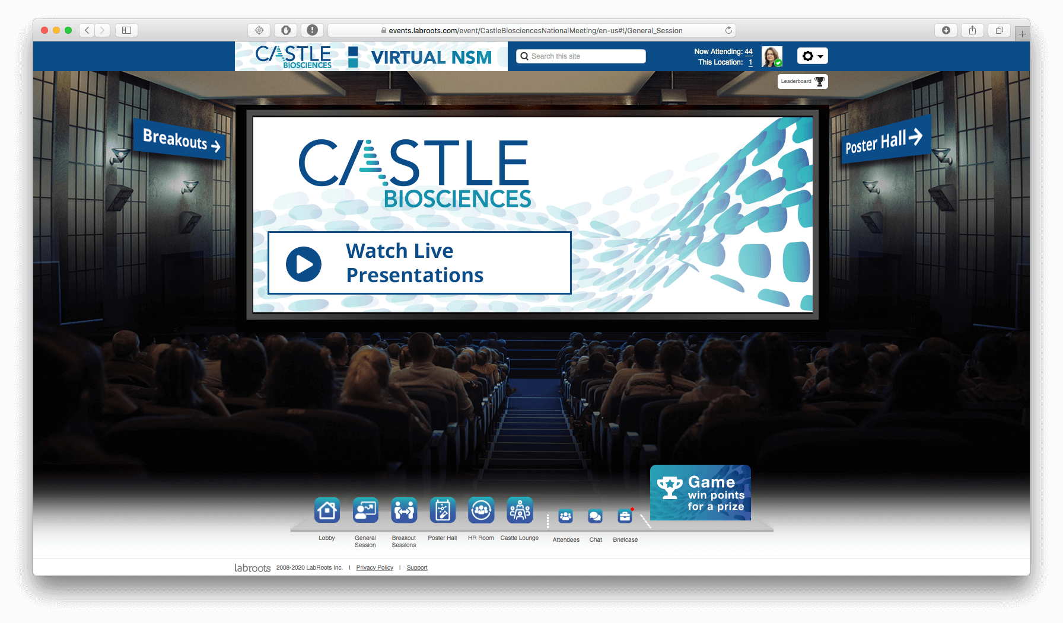Add a new Safari tab

[x=1022, y=34]
